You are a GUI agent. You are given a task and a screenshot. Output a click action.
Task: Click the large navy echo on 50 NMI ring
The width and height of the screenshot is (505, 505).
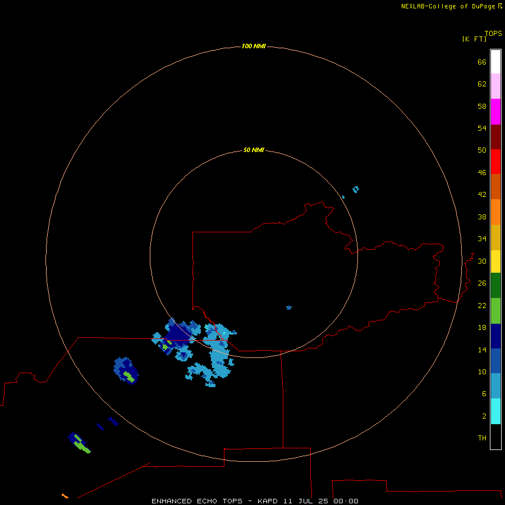177,335
